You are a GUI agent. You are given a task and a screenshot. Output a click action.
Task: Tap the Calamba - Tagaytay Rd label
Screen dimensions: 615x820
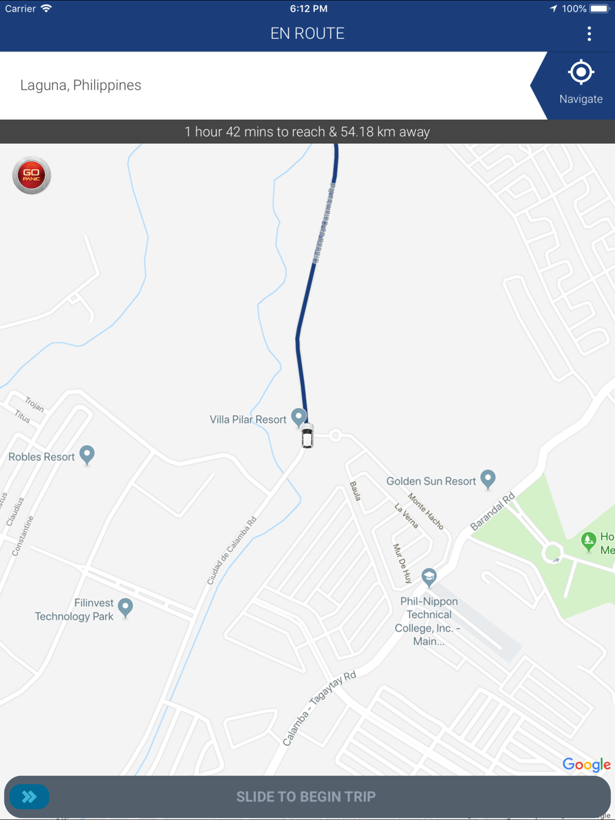(319, 709)
